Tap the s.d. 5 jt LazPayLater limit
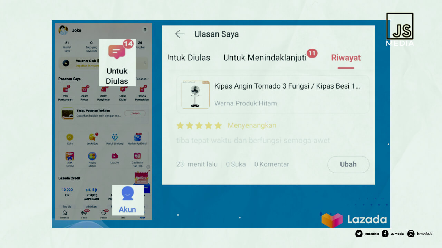This screenshot has height=248, width=442. coord(92,194)
